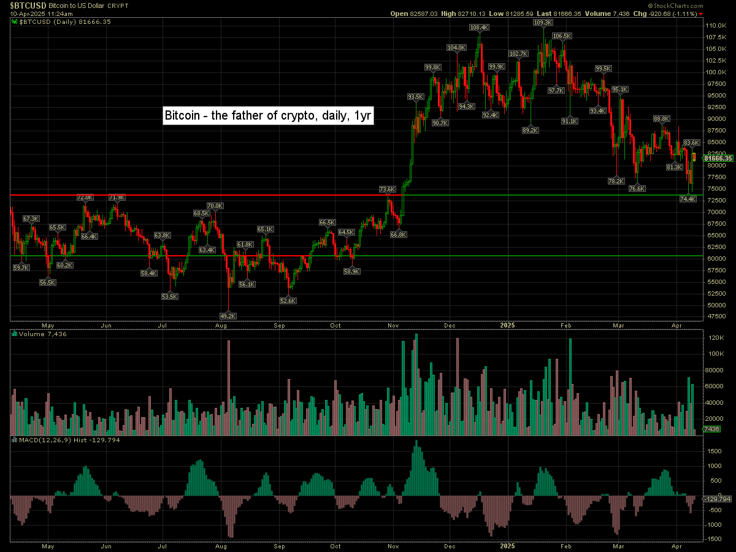Select the 49.2K low price marker
The height and width of the screenshot is (552, 736).
(228, 316)
